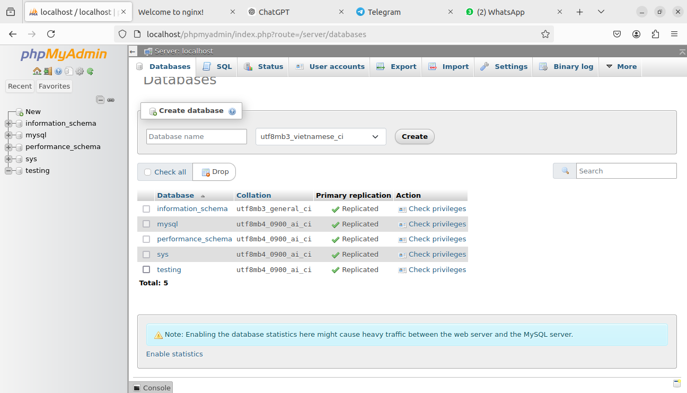Reload navigation panel with green refresh icon
Image resolution: width=687 pixels, height=393 pixels.
[x=90, y=71]
